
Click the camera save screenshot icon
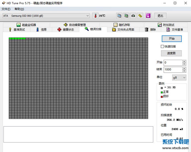click(x=133, y=16)
